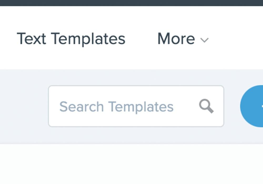Open the Text Templates tab
This screenshot has width=263, height=184.
click(x=71, y=39)
